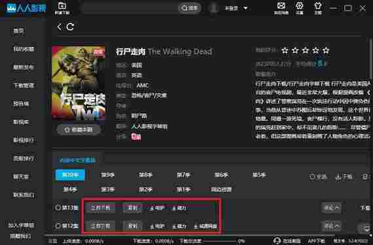This screenshot has width=373, height=245.
Task: Click APP下载 in the status bar
Action: [x=317, y=241]
